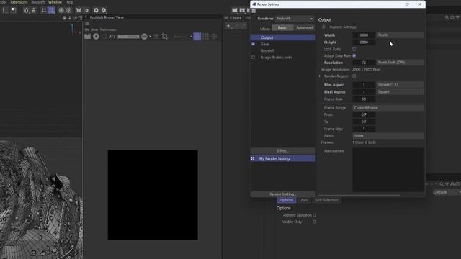Toggle the grid workplane icon in main toolbar
This screenshot has height=259, width=461.
44,10
